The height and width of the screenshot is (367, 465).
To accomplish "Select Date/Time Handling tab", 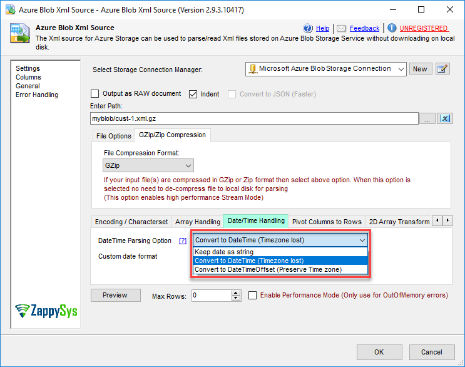I will point(256,220).
